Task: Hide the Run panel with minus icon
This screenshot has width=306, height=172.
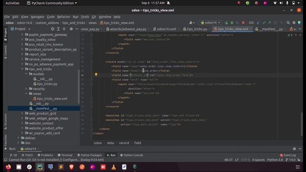Action: 300,149
